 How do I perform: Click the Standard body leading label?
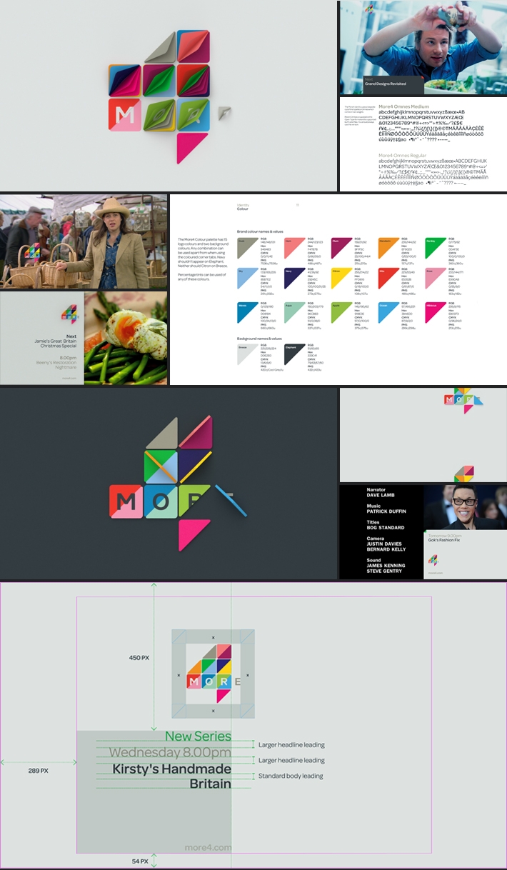pyautogui.click(x=291, y=776)
